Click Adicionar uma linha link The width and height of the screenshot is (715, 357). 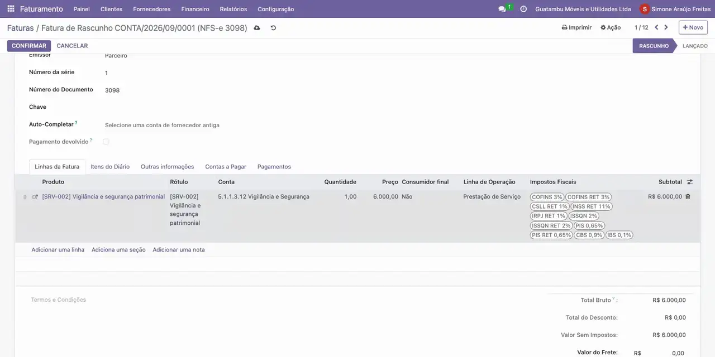58,250
